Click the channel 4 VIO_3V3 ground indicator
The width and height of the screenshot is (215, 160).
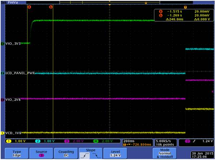[3, 44]
